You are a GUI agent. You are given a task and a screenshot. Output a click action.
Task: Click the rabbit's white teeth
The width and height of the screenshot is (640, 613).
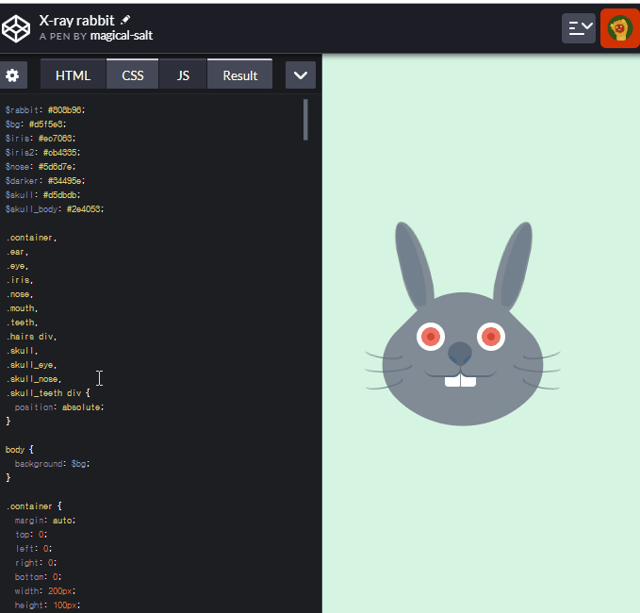point(460,381)
